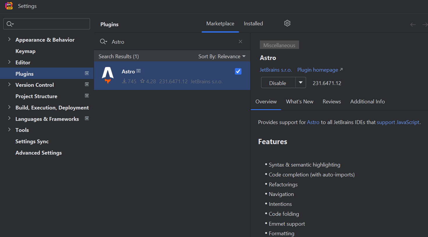The height and width of the screenshot is (237, 428).
Task: Open the Disable button dropdown arrow
Action: (x=301, y=83)
